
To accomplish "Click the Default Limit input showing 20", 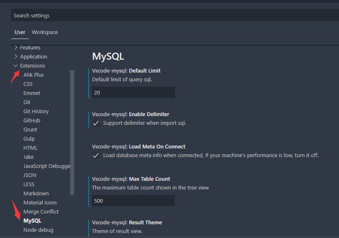I will point(133,92).
